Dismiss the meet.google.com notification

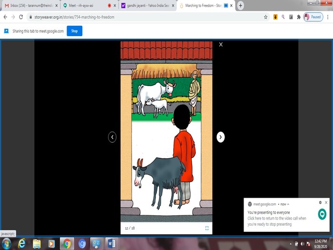[x=326, y=202]
